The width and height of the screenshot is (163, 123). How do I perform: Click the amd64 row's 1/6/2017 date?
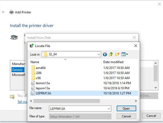click(116, 68)
